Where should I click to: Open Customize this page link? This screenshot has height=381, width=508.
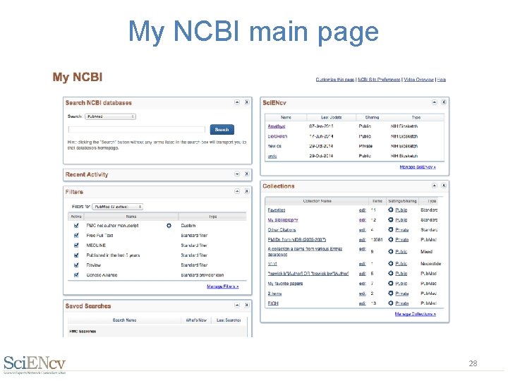click(335, 79)
